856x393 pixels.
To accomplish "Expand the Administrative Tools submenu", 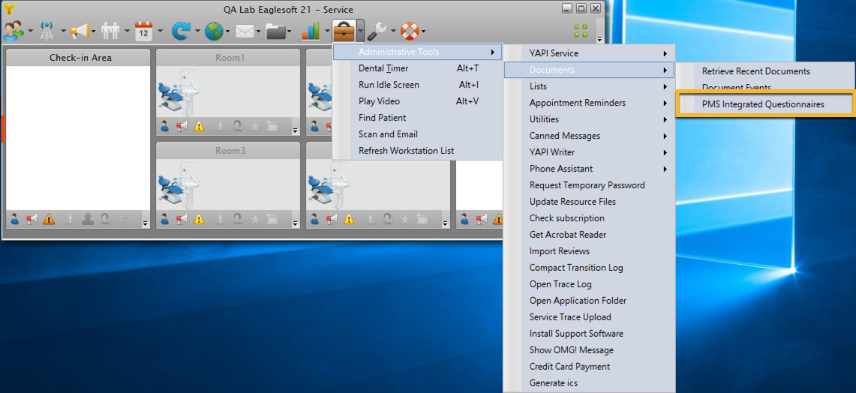I will 417,52.
